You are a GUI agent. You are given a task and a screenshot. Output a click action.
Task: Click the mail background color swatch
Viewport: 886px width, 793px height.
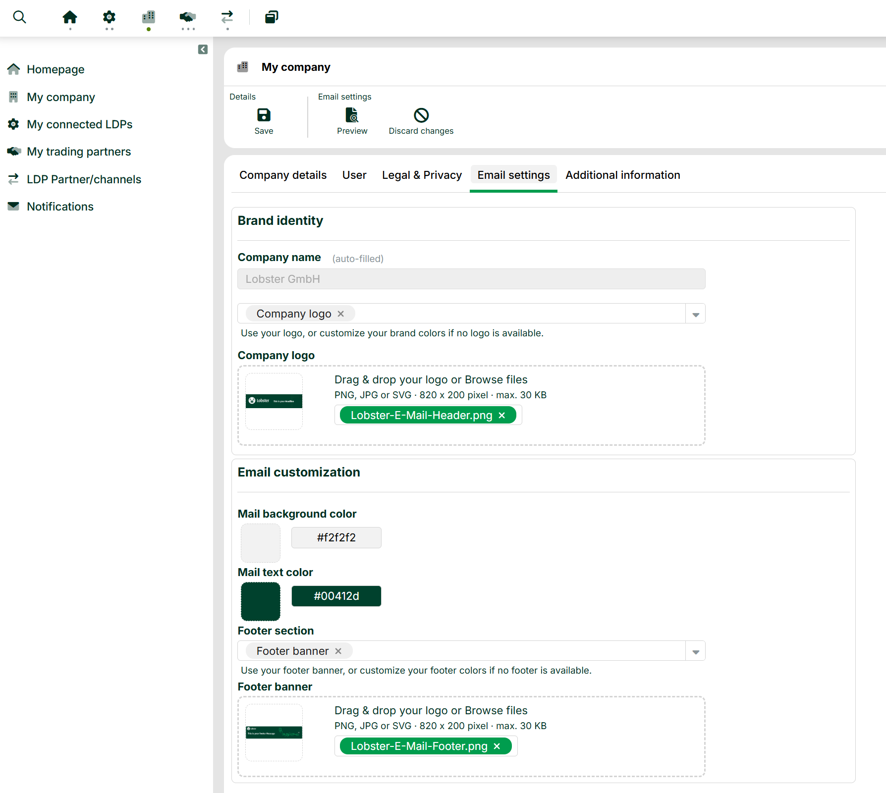(261, 543)
